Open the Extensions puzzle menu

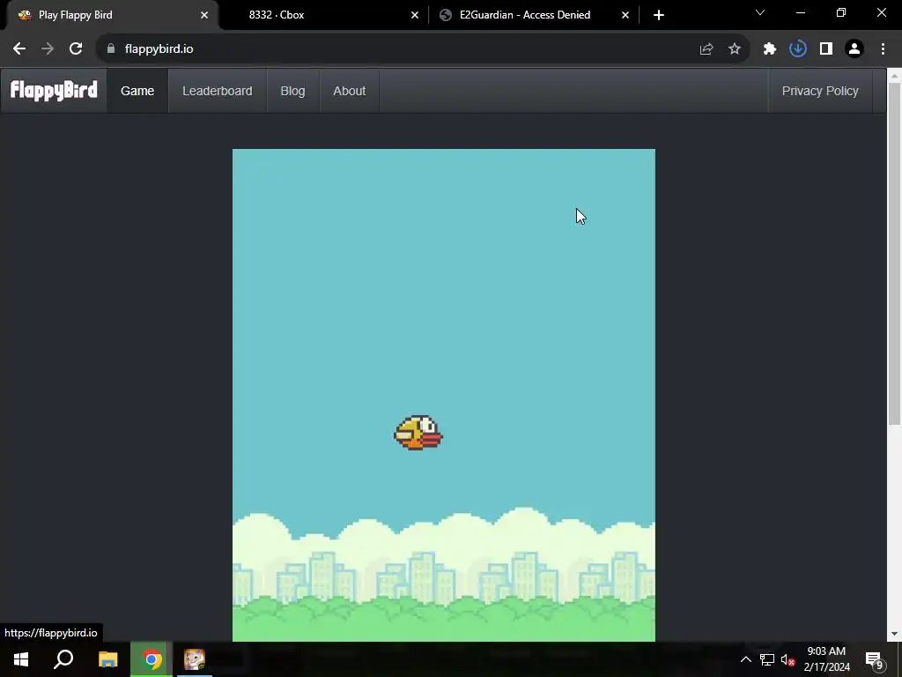click(x=770, y=49)
